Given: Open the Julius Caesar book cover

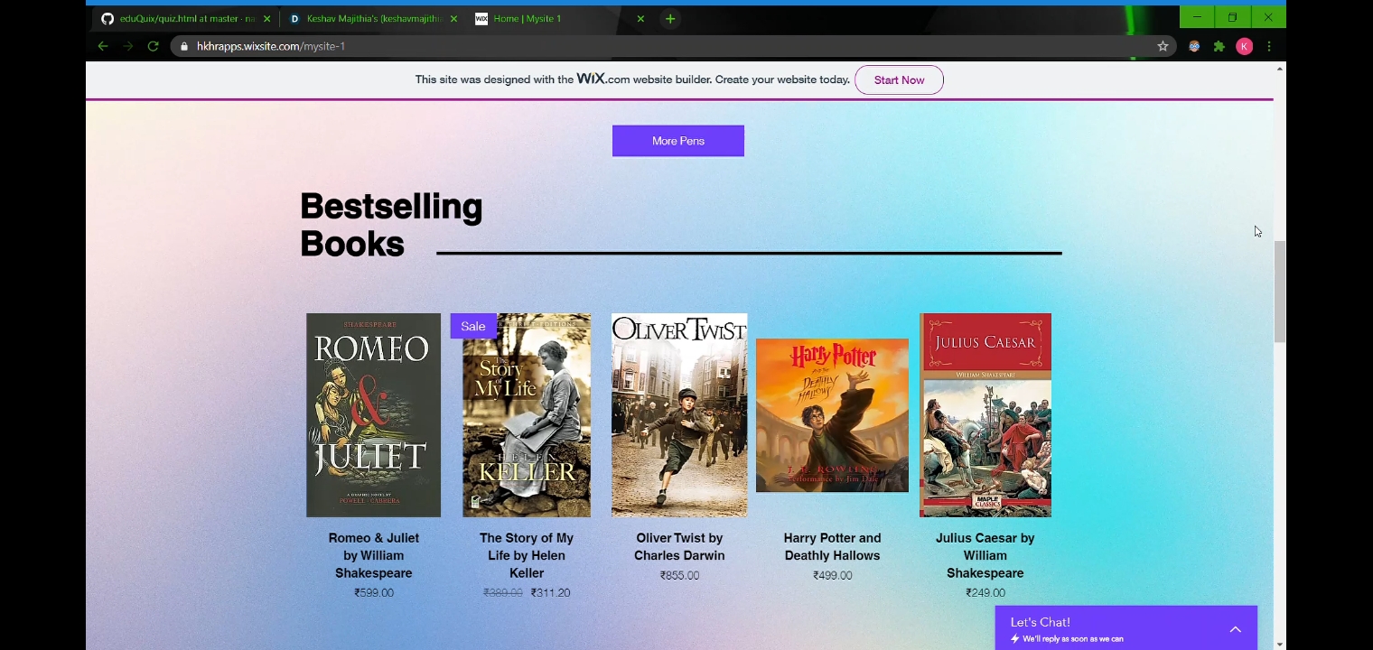Looking at the screenshot, I should 985,415.
